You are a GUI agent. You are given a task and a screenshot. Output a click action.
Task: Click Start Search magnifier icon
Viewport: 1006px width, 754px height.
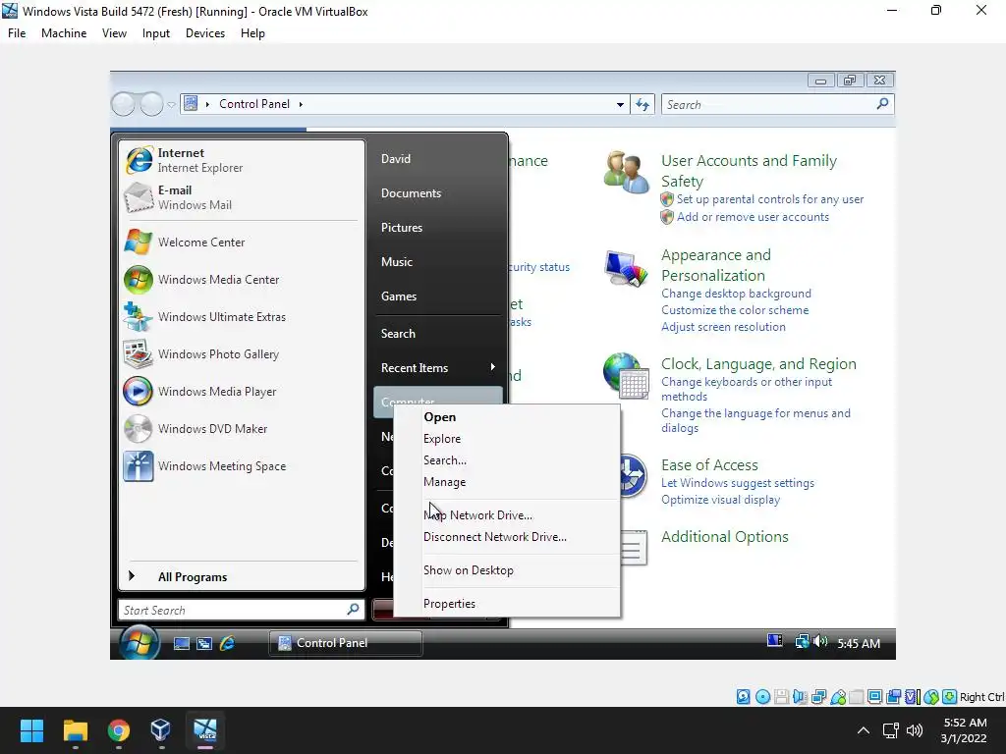click(353, 609)
